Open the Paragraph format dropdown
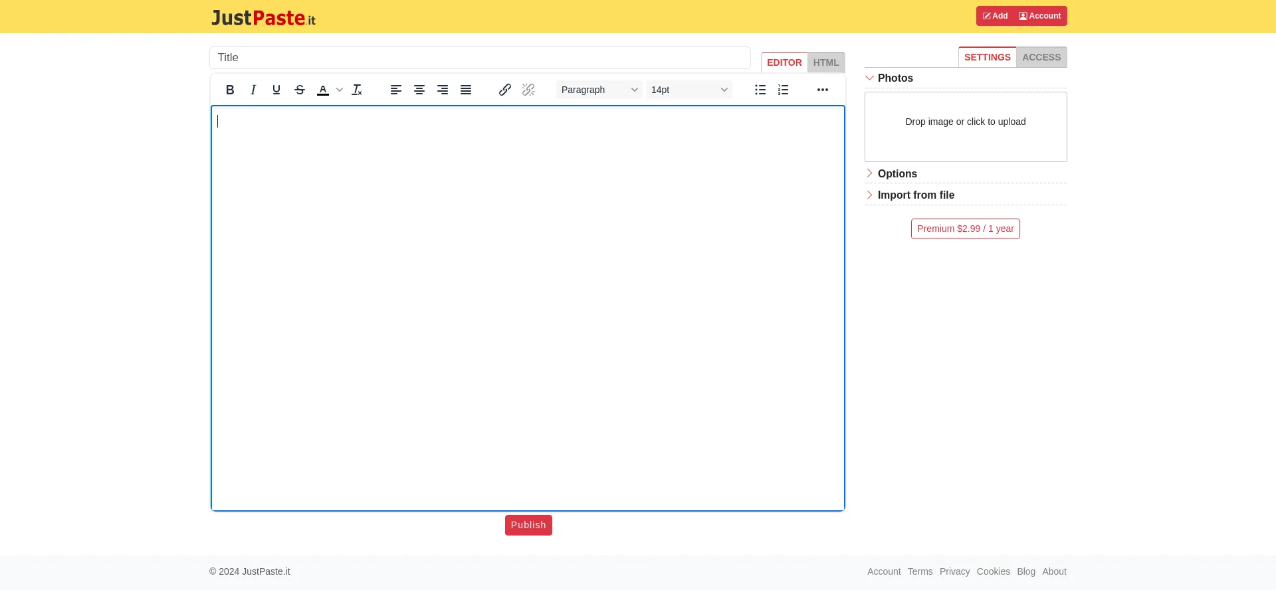 599,90
